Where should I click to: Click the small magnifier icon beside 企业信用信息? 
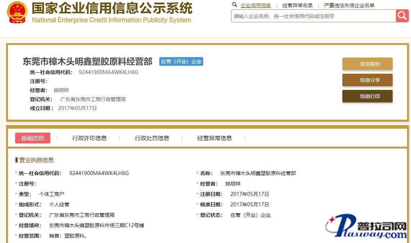234,5
